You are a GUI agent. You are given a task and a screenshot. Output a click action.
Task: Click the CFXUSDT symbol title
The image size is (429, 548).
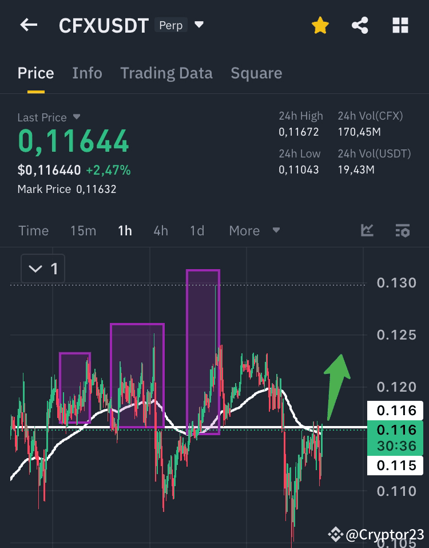pyautogui.click(x=104, y=26)
